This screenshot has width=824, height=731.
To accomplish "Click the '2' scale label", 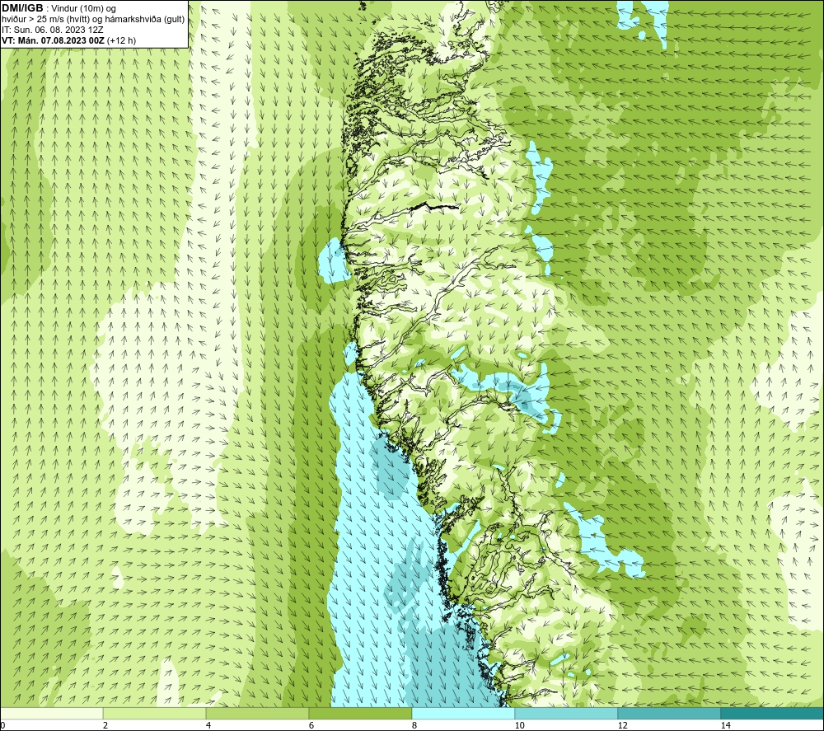I will [105, 726].
